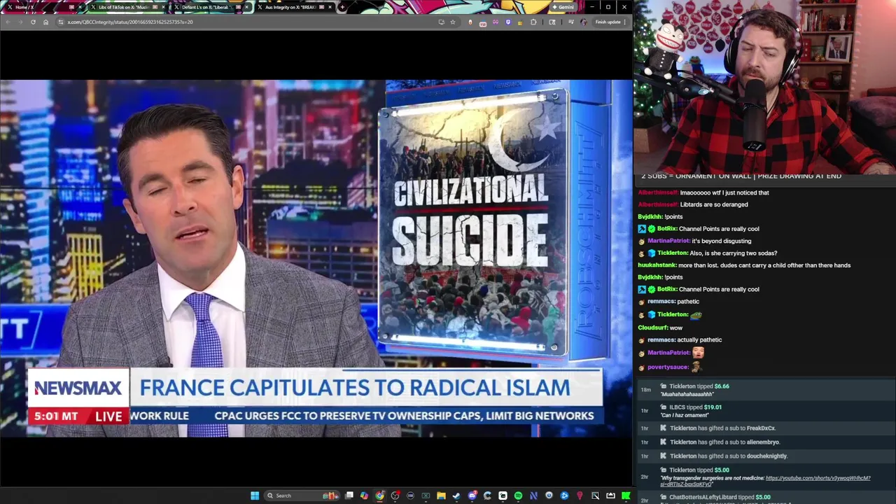Click the streamer webcam feed
Image resolution: width=896 pixels, height=504 pixels.
click(765, 87)
